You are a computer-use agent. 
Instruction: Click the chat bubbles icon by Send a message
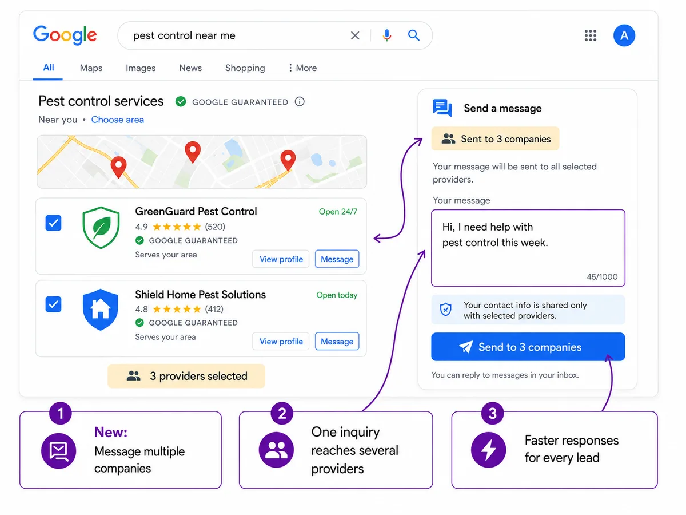point(442,108)
